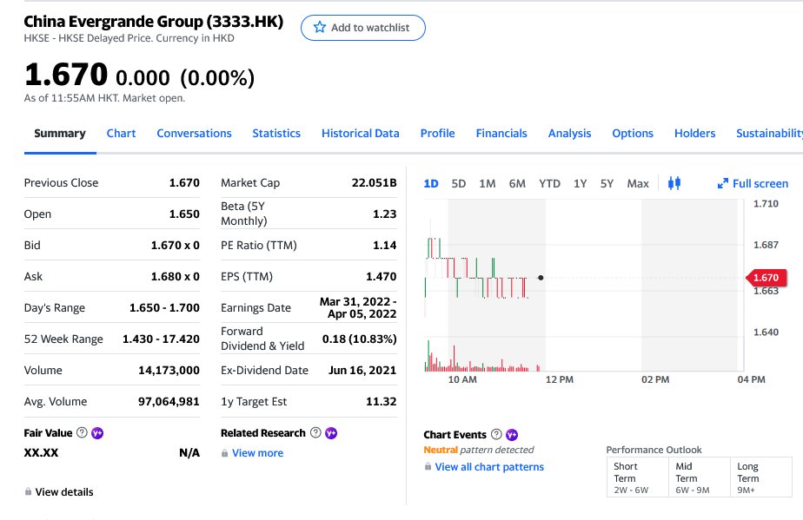Click the Neutral pattern detected text
This screenshot has height=520, width=803.
478,450
